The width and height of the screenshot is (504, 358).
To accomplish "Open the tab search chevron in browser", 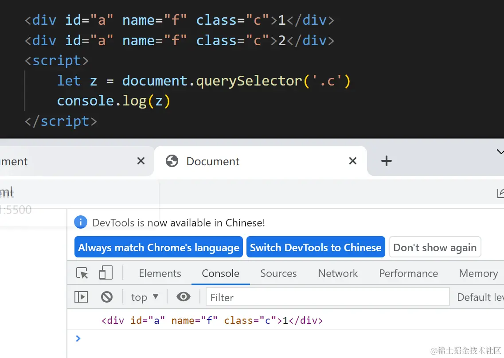I will pos(500,152).
